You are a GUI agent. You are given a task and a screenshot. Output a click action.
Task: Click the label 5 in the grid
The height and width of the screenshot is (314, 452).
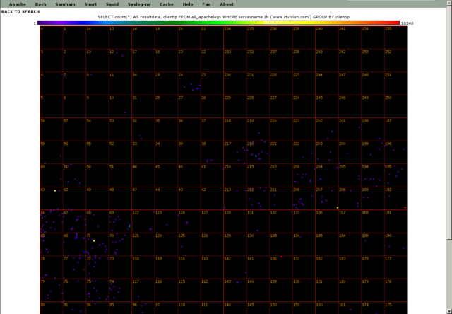click(42, 98)
